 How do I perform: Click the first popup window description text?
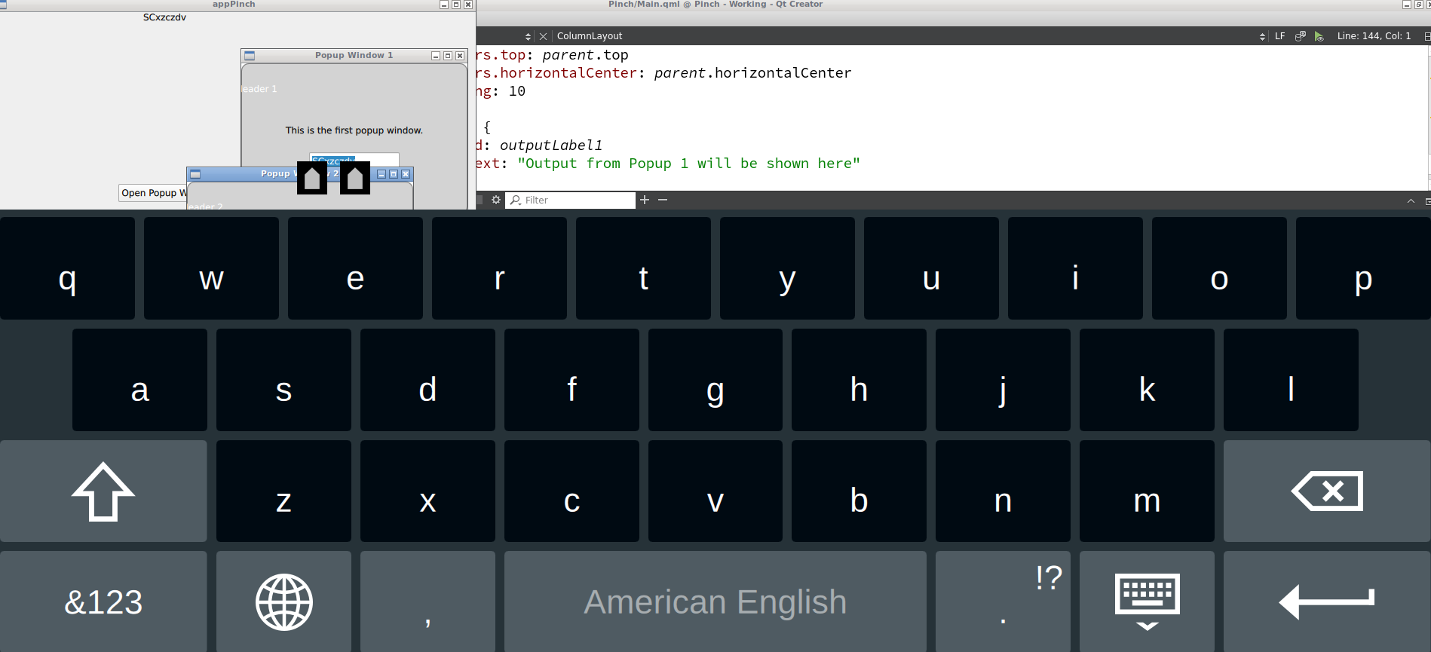point(354,130)
